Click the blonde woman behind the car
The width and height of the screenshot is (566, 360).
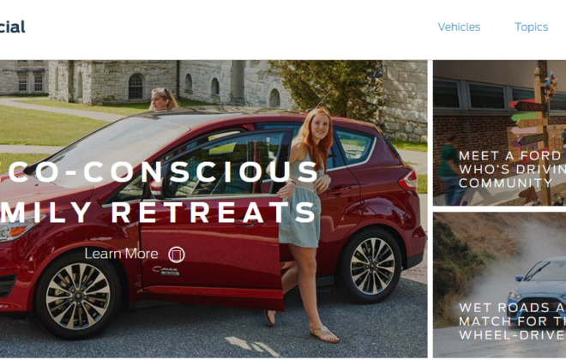[163, 99]
